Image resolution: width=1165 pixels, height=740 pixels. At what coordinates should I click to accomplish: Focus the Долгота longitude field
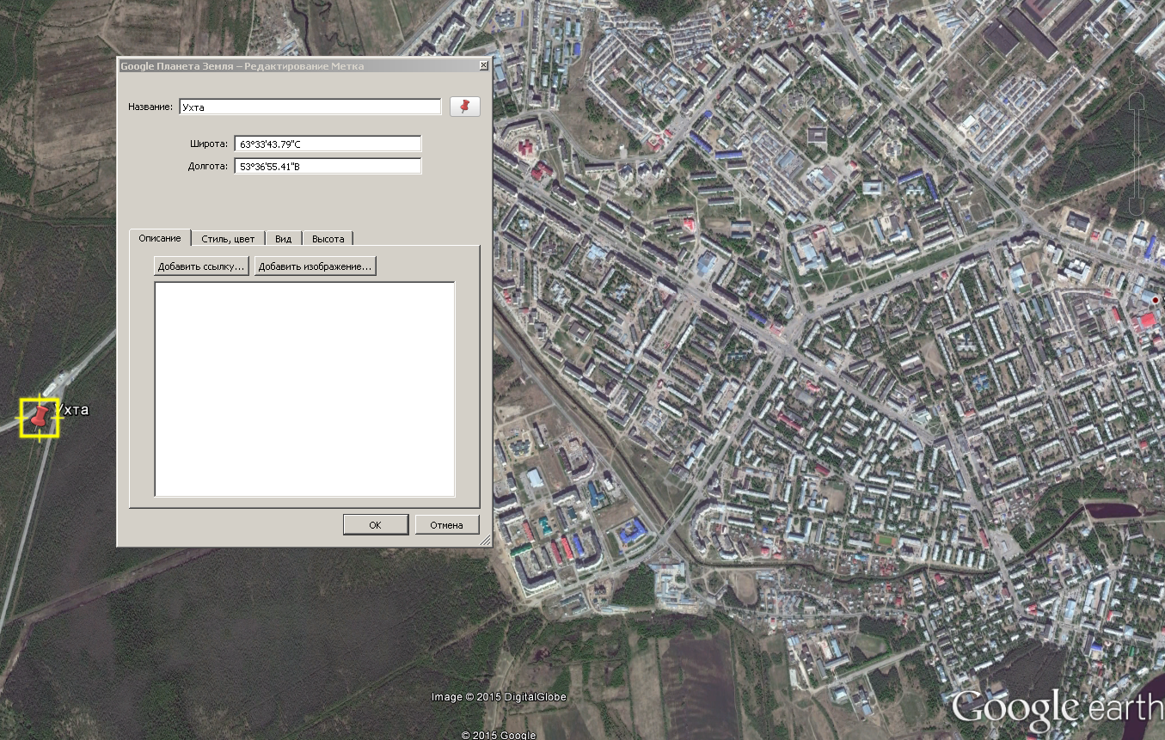click(328, 166)
